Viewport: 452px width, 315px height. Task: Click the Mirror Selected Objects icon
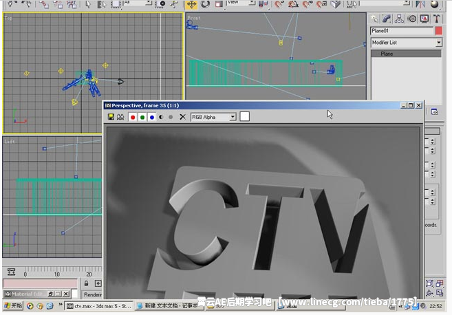(420, 4)
